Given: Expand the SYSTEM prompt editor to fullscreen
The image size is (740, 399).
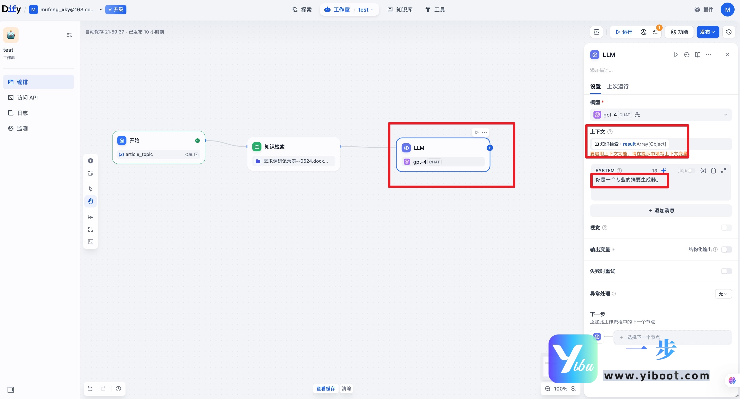Looking at the screenshot, I should pos(724,171).
